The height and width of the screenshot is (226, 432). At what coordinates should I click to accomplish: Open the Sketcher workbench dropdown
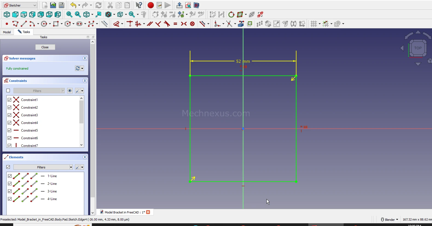coord(20,5)
